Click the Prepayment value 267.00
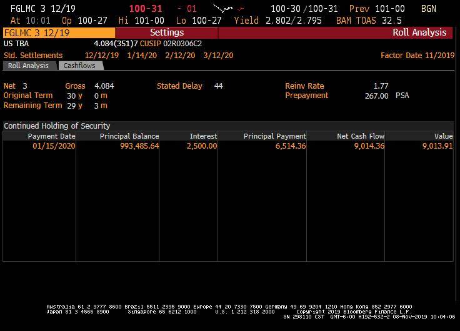This screenshot has width=460, height=331. pos(377,96)
